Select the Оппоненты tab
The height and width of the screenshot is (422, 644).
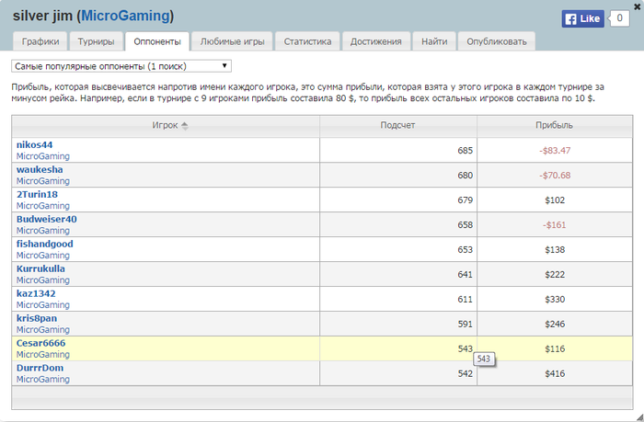tap(157, 41)
